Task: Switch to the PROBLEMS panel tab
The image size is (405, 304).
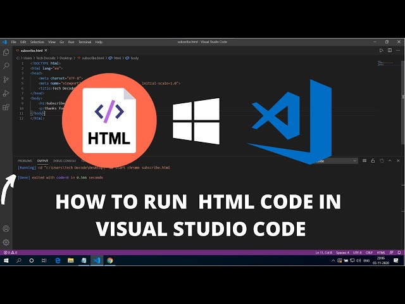Action: (x=25, y=161)
